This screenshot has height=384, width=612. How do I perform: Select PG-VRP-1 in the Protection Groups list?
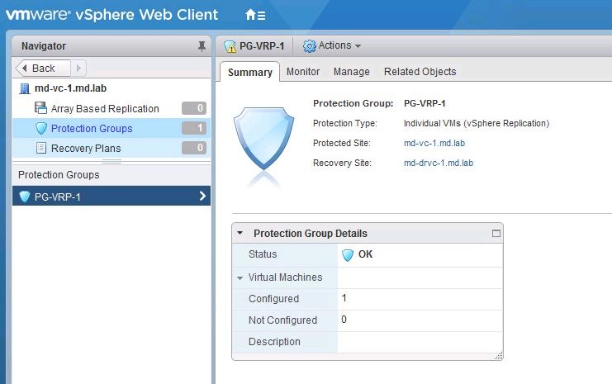111,196
